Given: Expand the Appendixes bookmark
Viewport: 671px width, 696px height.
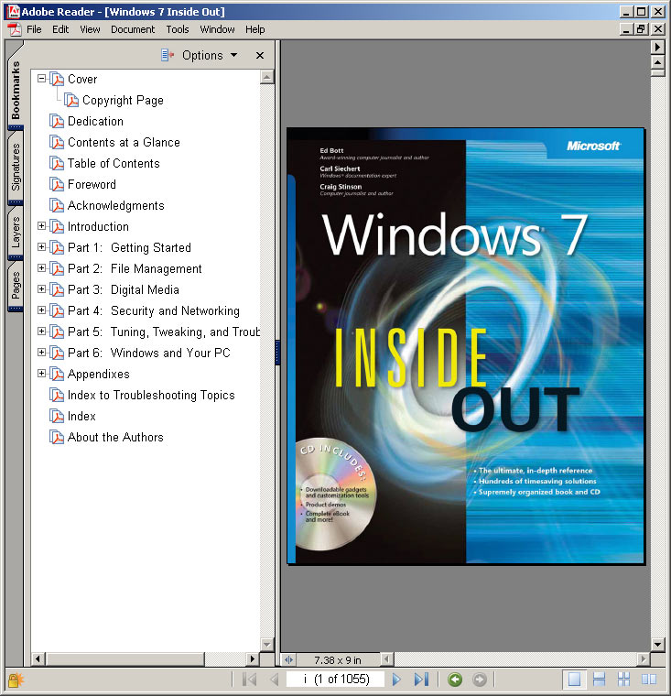Looking at the screenshot, I should point(42,374).
